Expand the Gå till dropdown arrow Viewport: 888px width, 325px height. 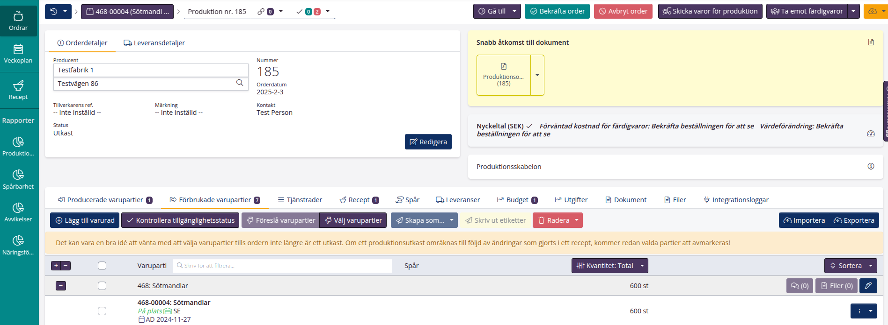point(514,11)
